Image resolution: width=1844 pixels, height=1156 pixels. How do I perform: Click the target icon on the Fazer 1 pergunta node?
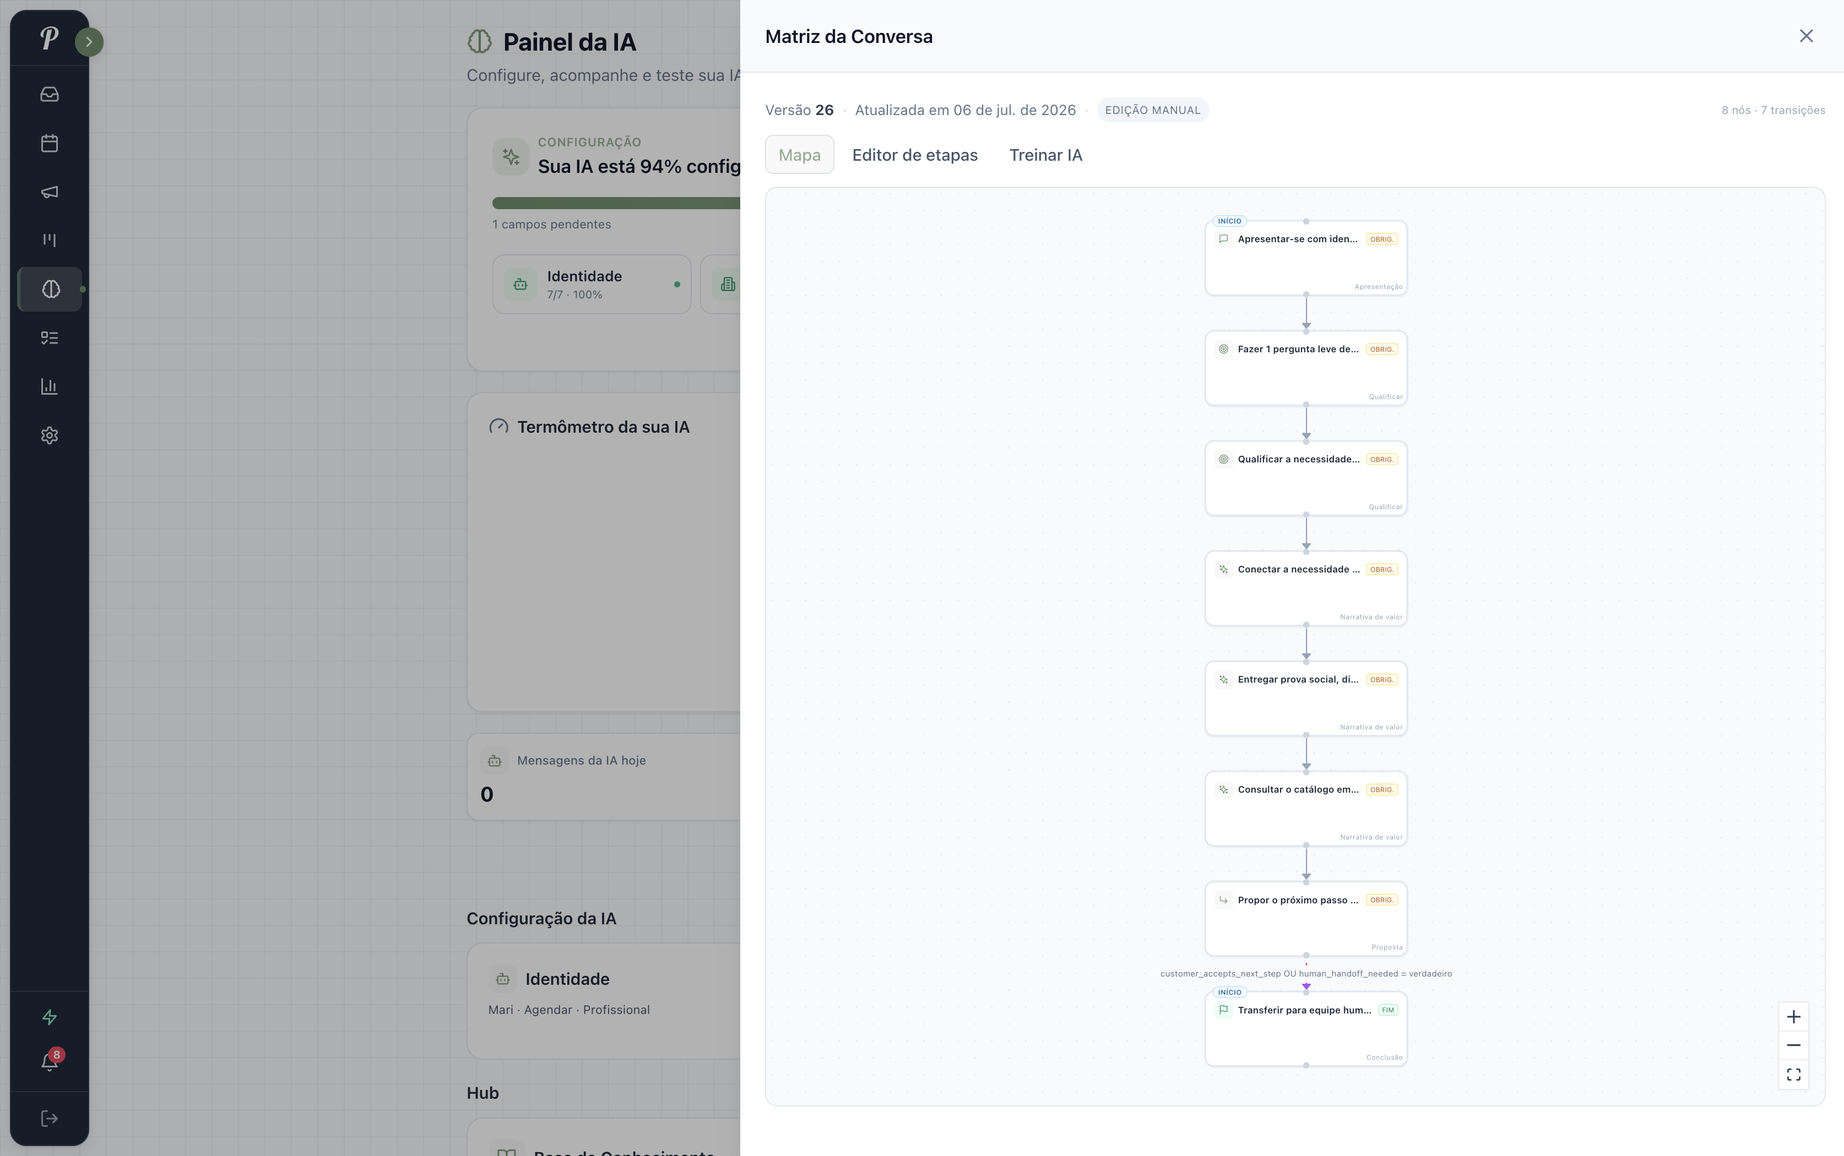(1223, 350)
